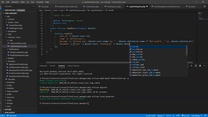The height and width of the screenshot is (117, 208).
Task: Collapse the USER_MANAGER root folder
Action: (x=11, y=13)
